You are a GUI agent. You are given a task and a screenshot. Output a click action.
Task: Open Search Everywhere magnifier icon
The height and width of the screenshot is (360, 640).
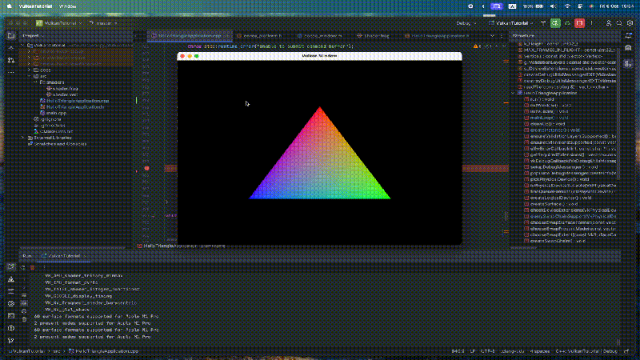[619, 23]
